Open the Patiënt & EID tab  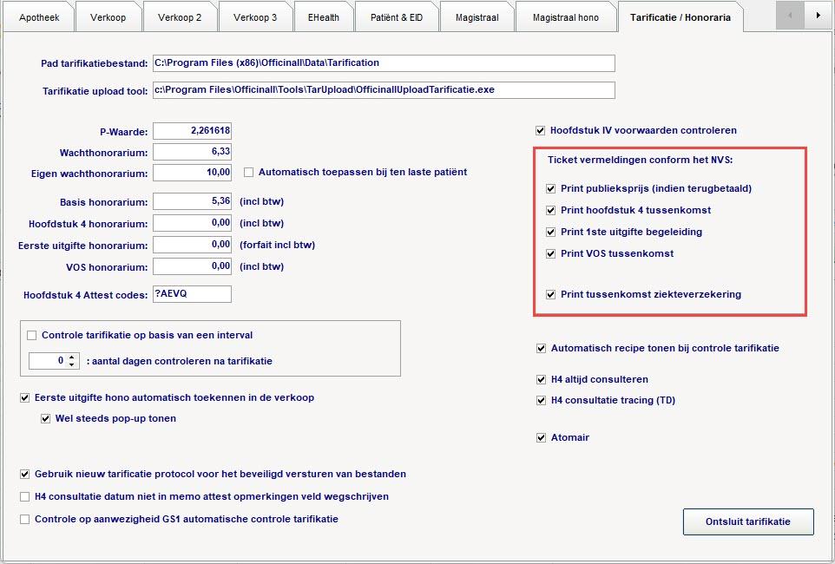pos(396,16)
